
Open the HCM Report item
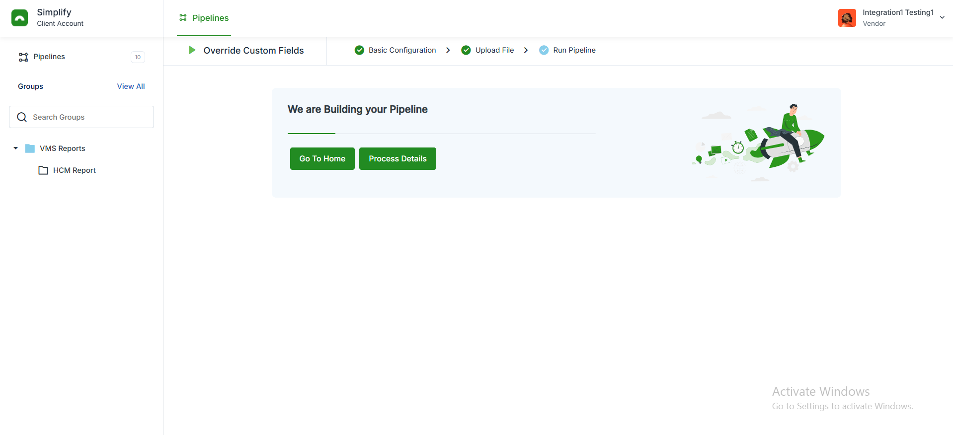coord(74,170)
